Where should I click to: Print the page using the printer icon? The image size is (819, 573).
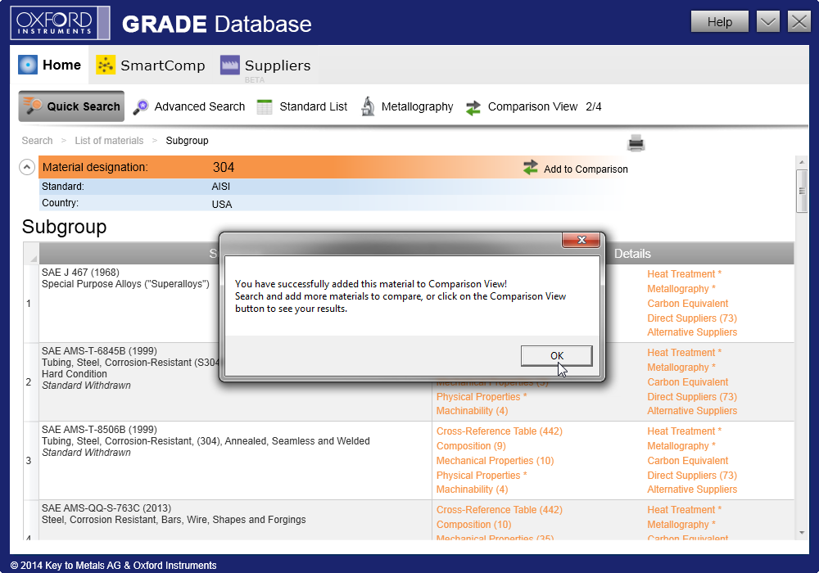(636, 143)
